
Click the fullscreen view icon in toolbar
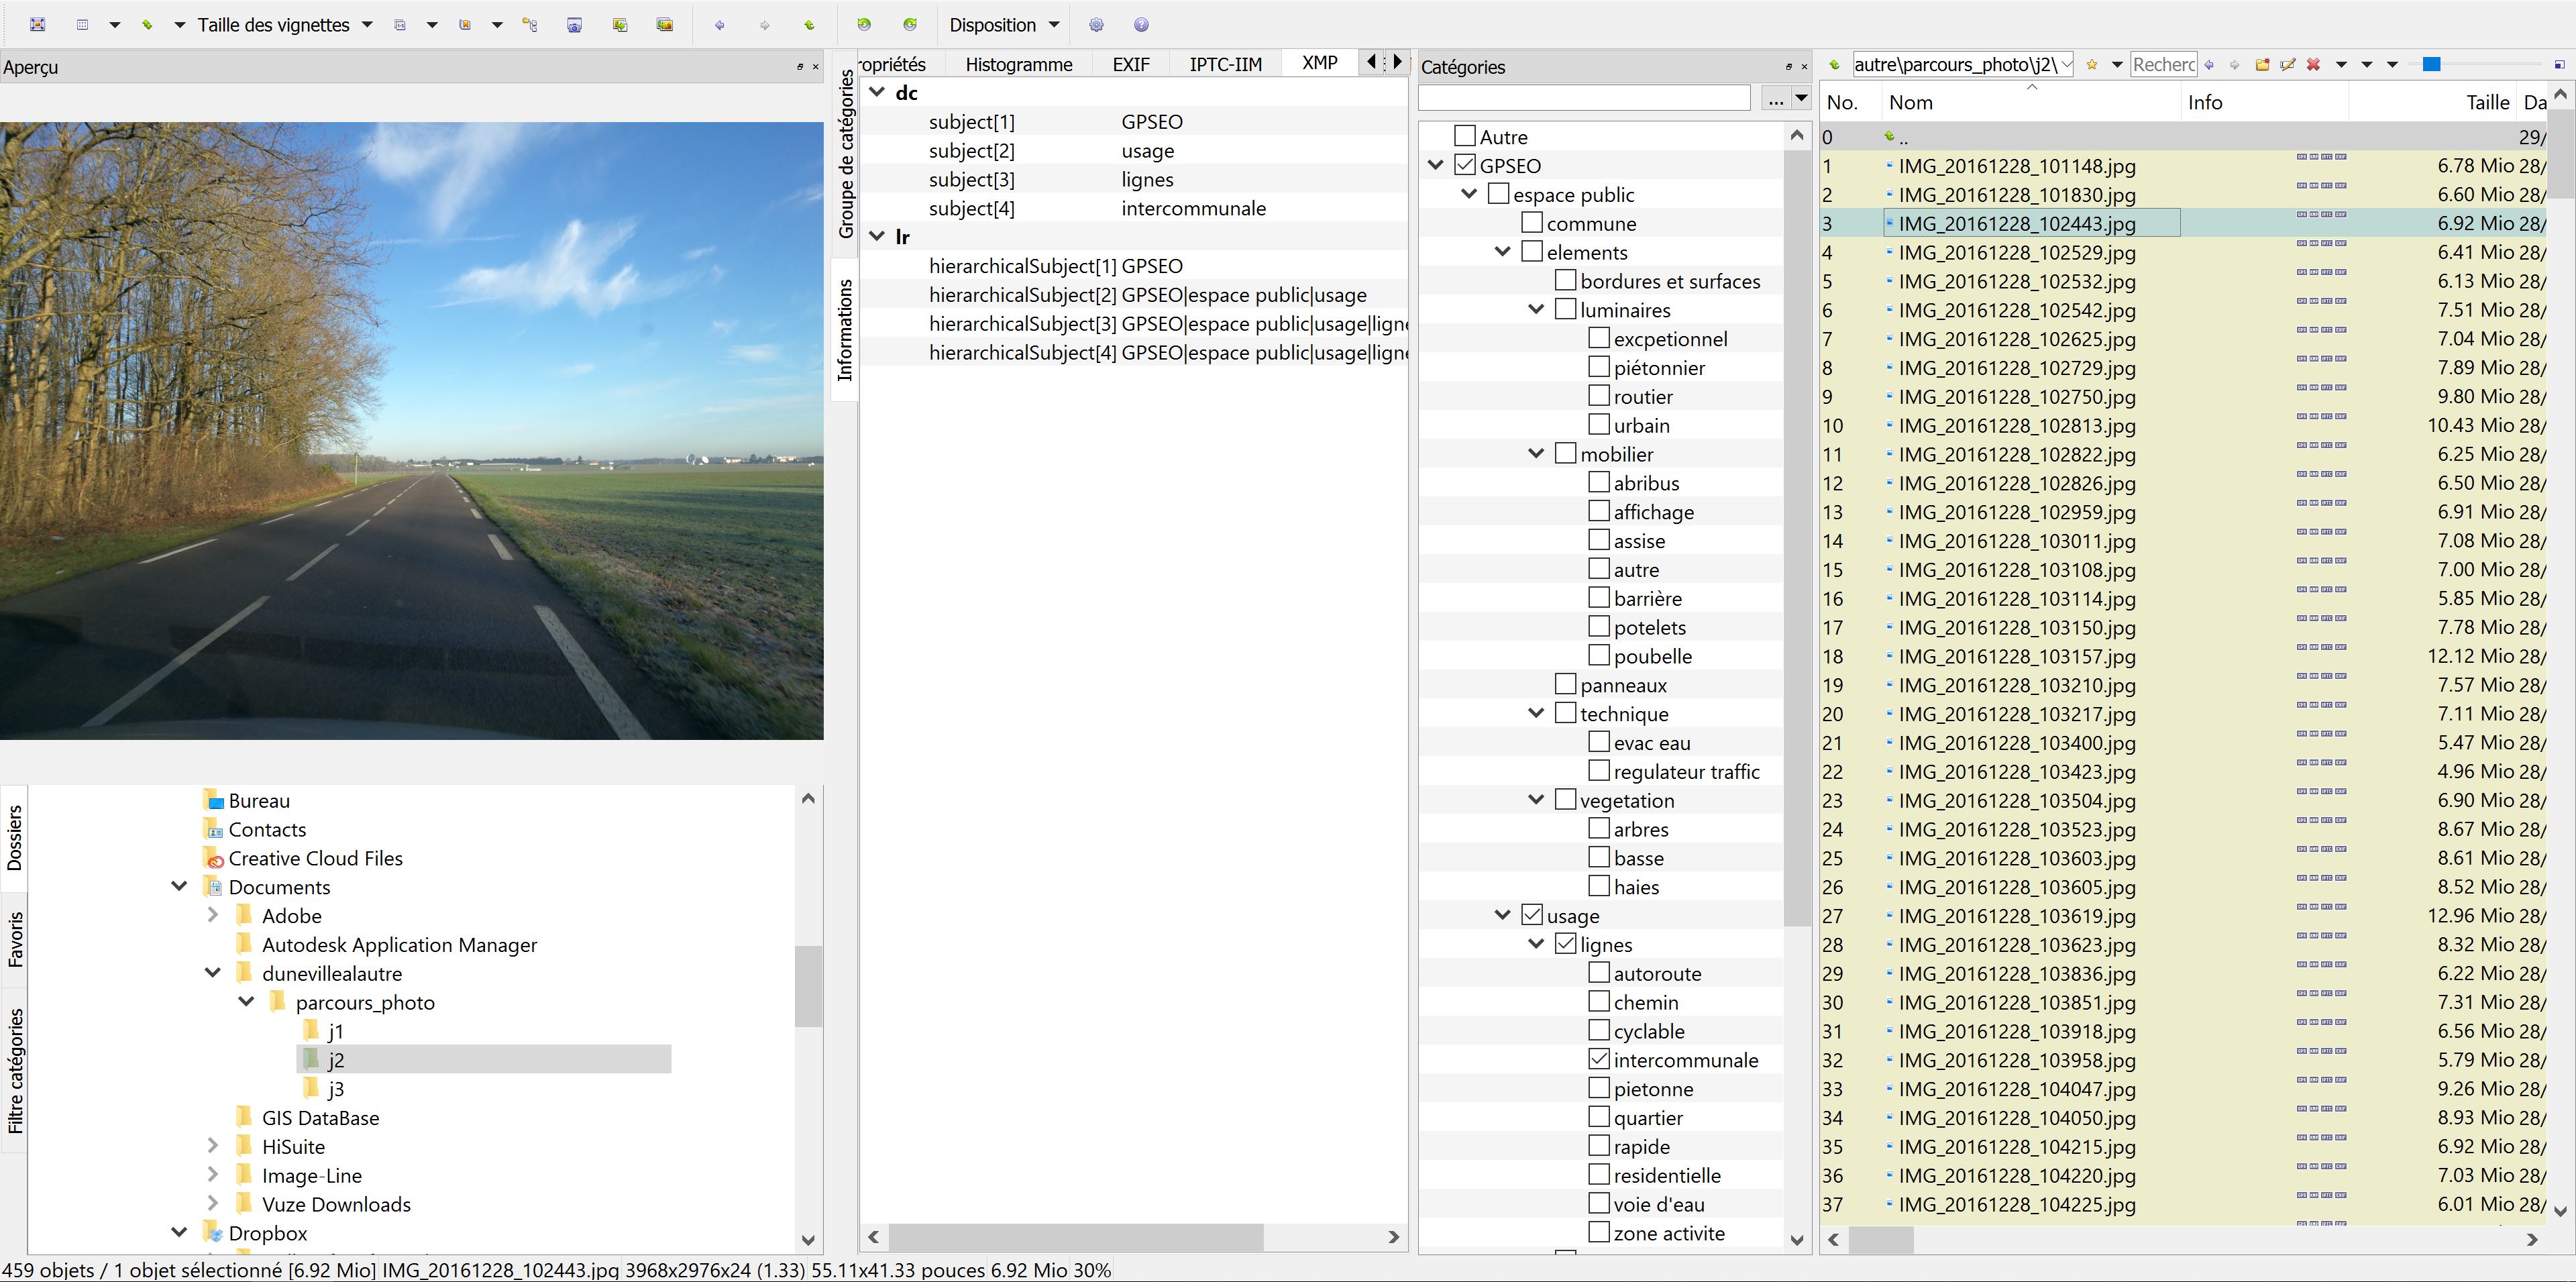click(x=37, y=25)
